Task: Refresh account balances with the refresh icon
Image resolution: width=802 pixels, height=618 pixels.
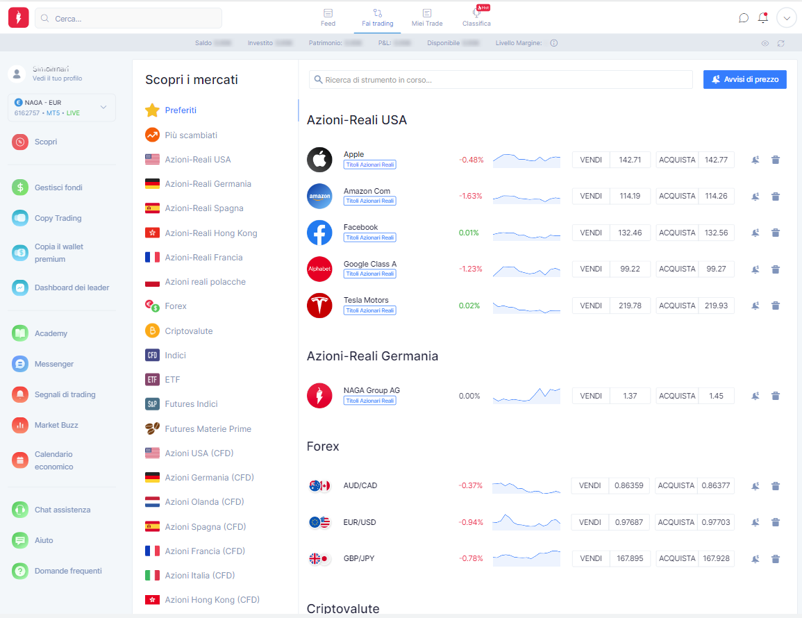Action: (x=781, y=44)
